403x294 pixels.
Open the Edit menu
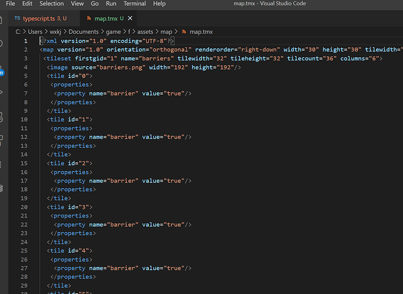(27, 4)
